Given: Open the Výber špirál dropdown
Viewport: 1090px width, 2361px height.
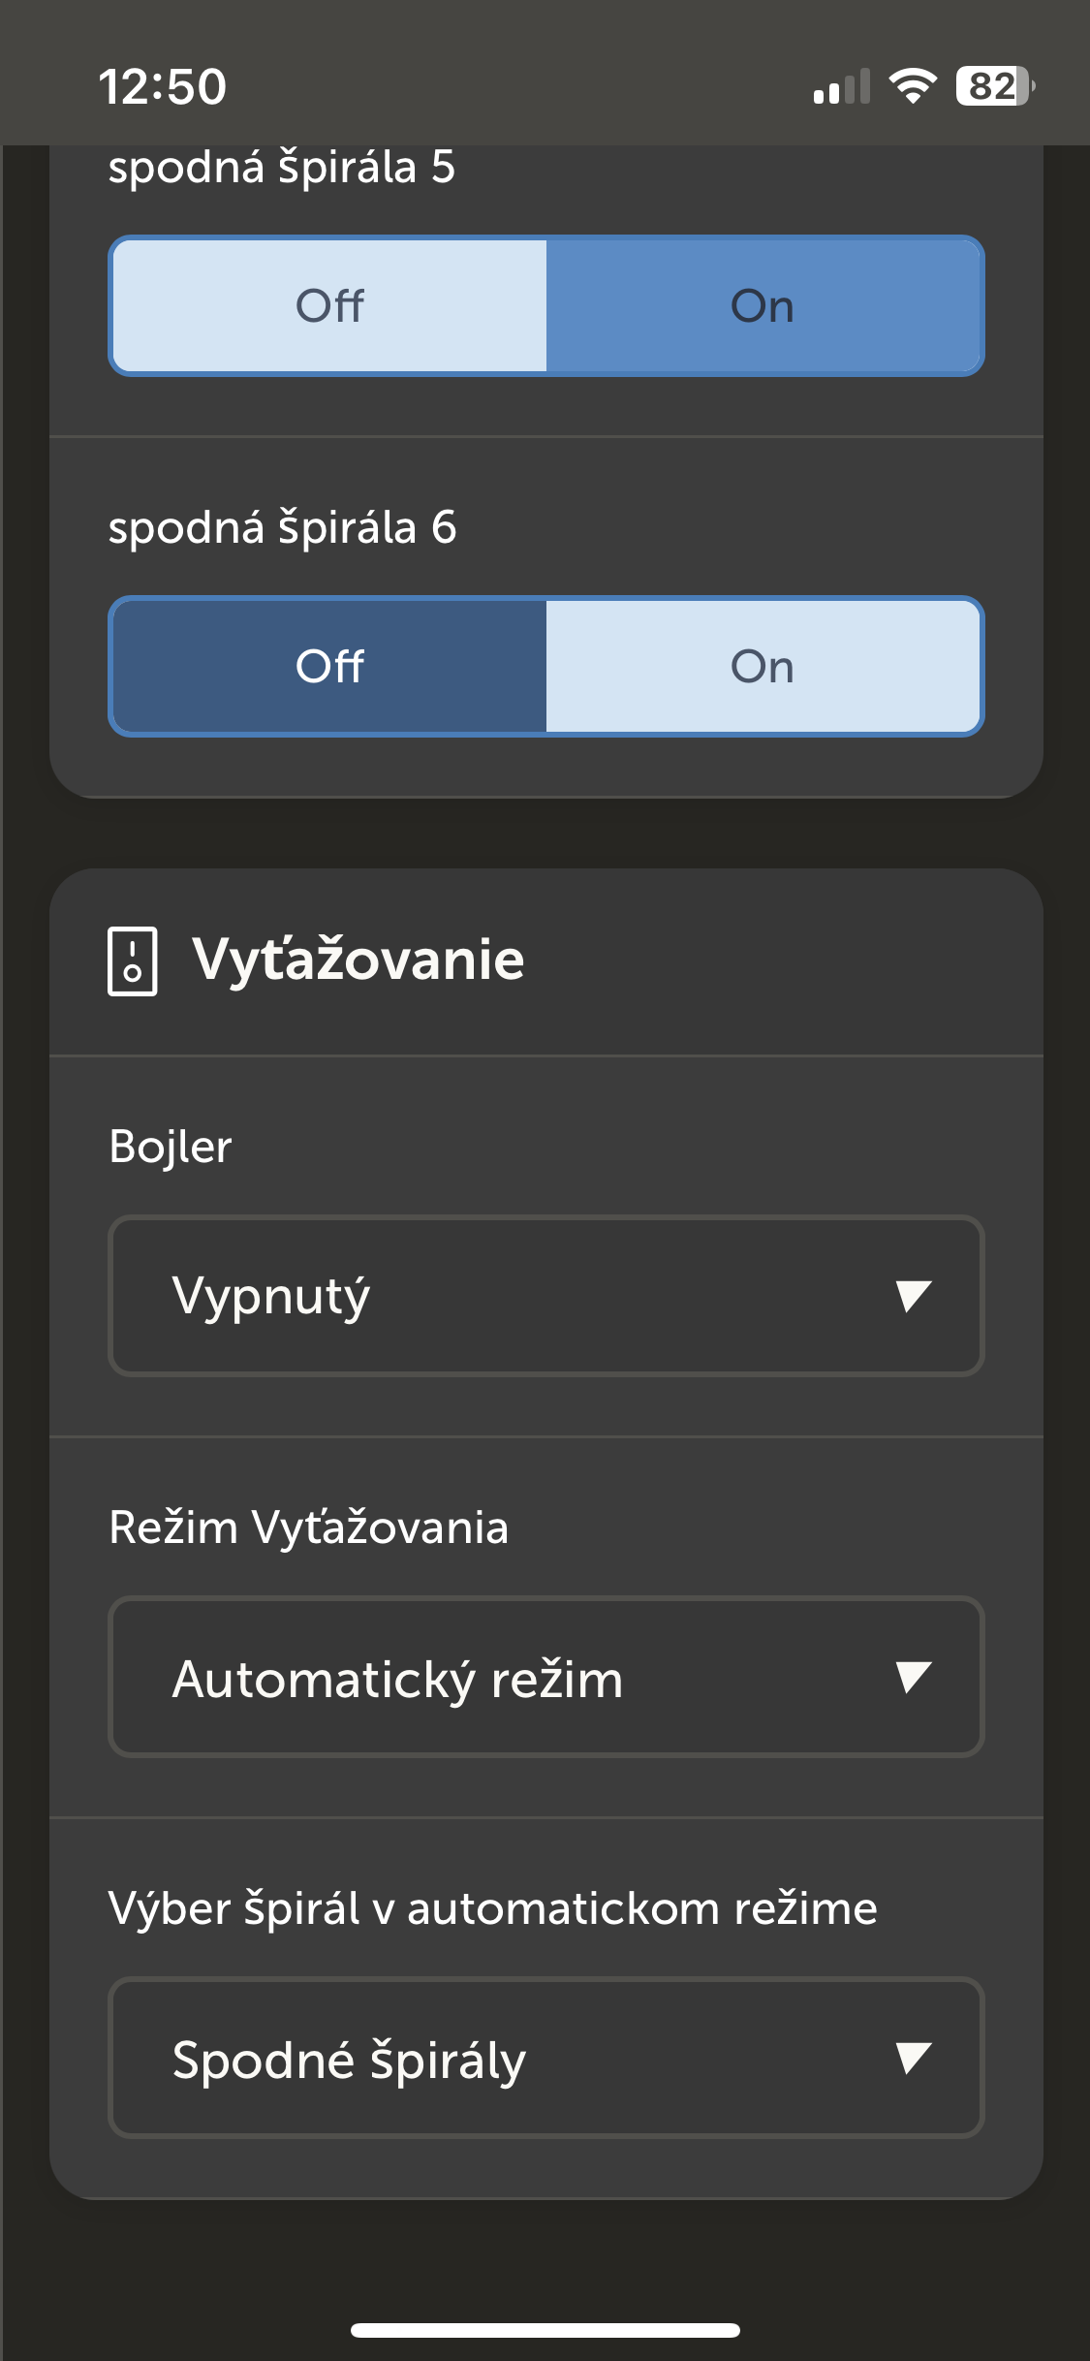Looking at the screenshot, I should (546, 2058).
